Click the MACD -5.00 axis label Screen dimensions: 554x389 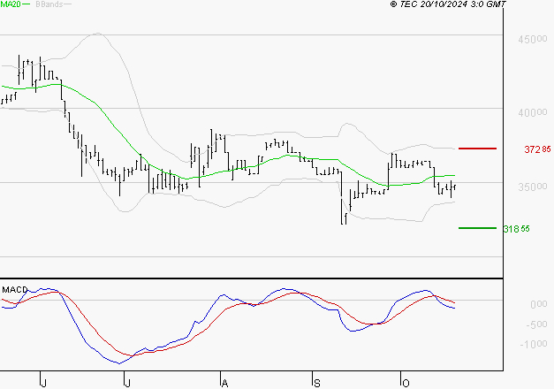536,324
